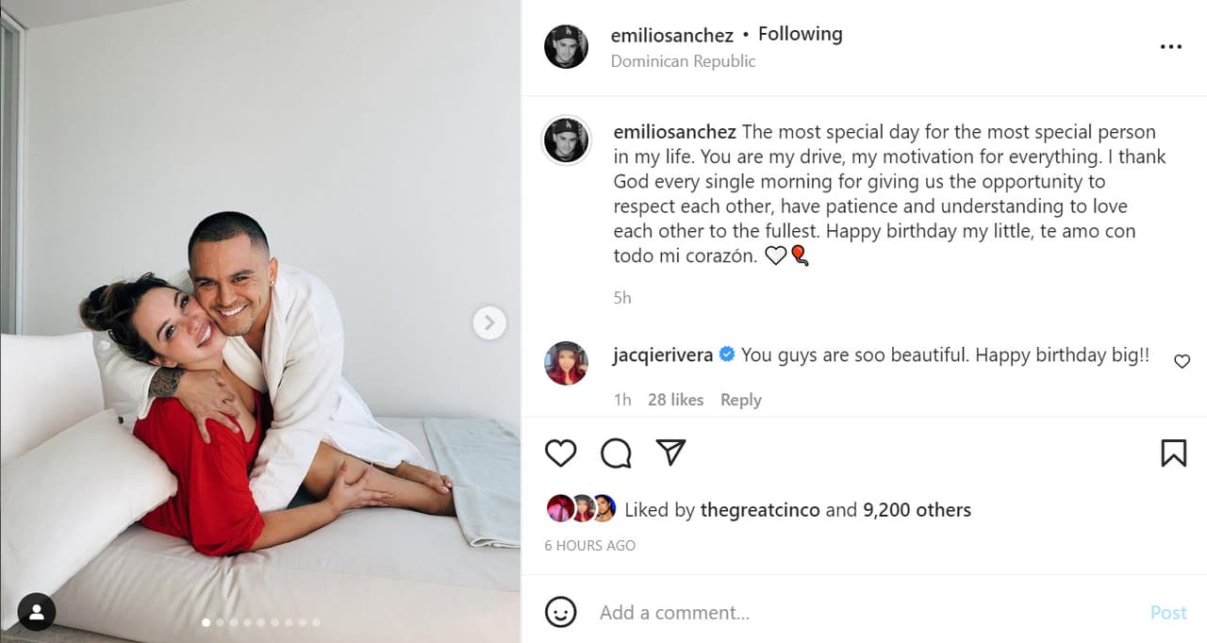The width and height of the screenshot is (1207, 643).
Task: Save the post with the bookmark icon
Action: tap(1173, 453)
